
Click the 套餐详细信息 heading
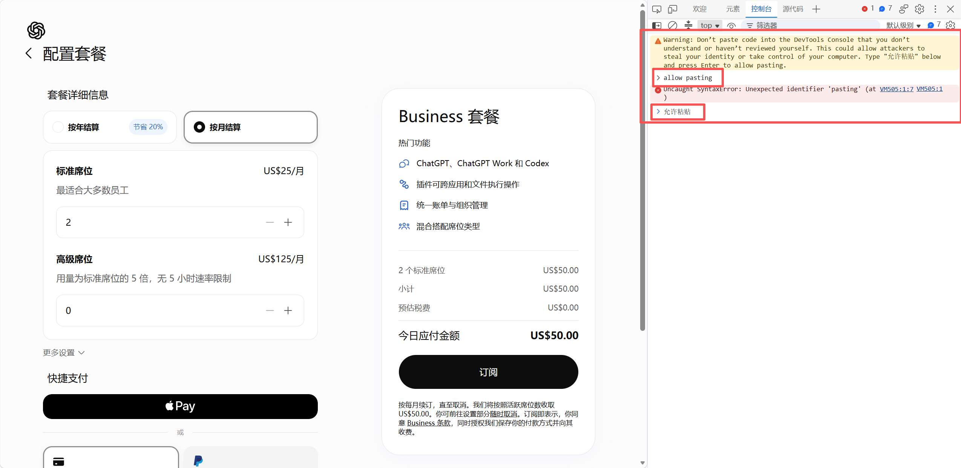(78, 95)
